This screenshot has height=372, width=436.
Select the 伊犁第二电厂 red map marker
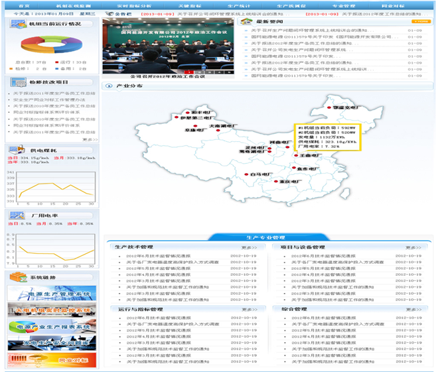177,117
